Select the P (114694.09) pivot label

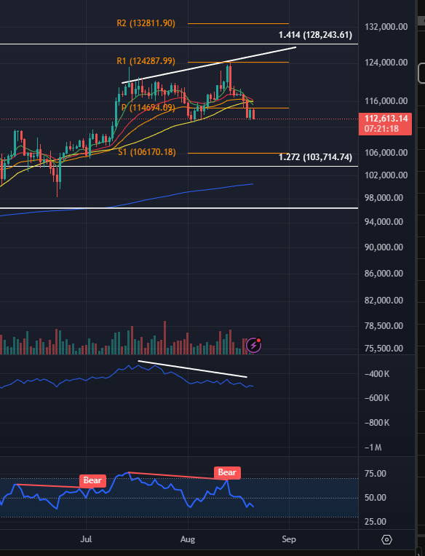point(148,108)
